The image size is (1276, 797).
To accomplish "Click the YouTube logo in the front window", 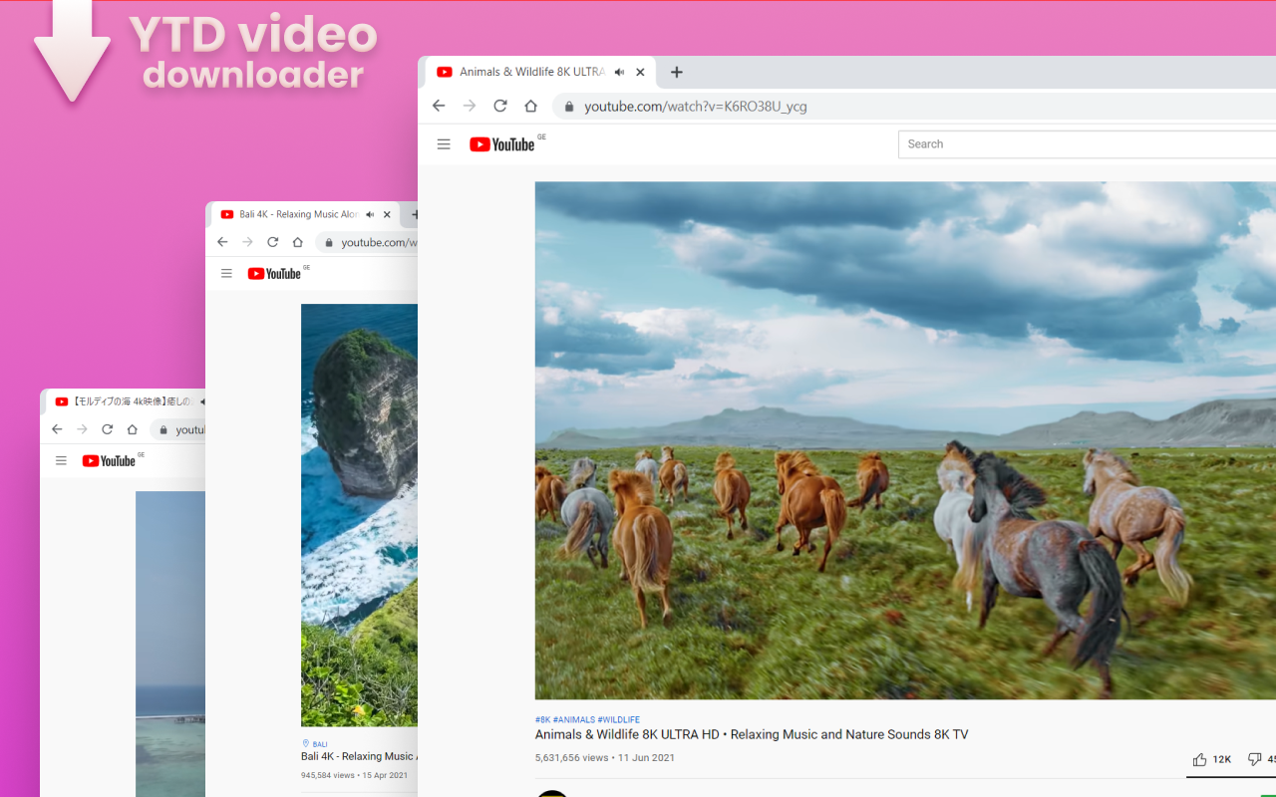I will pos(502,144).
